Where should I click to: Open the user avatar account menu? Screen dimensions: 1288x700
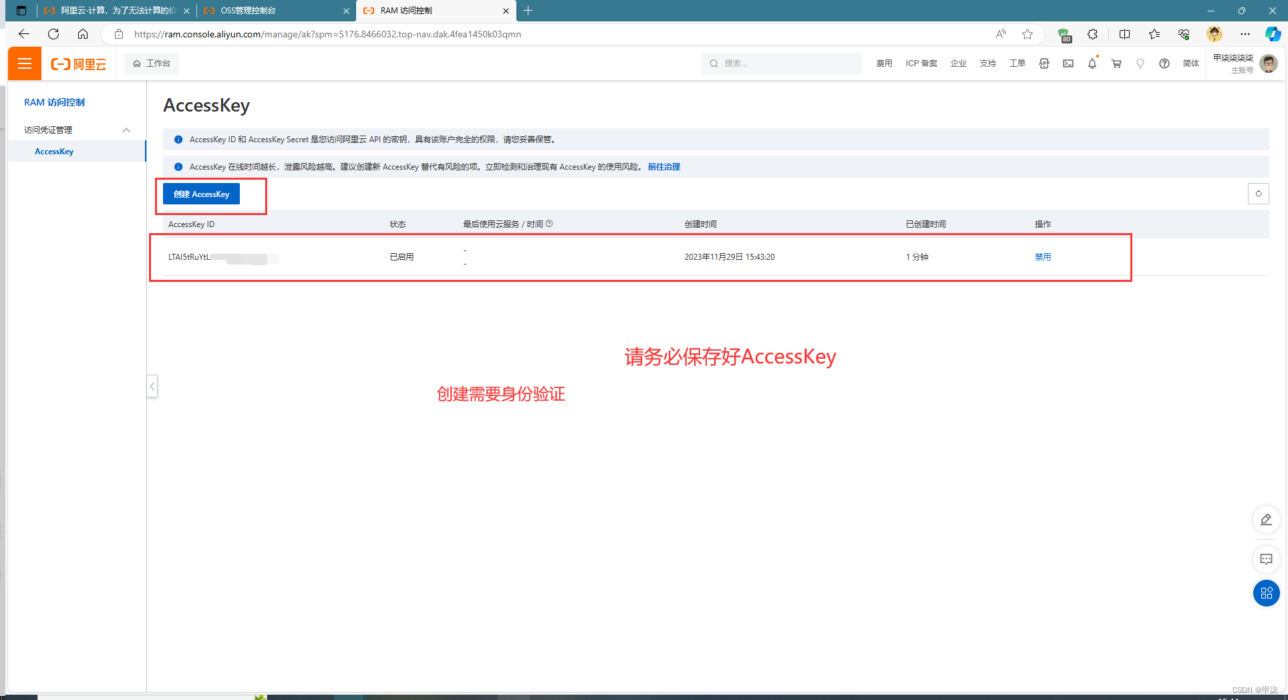tap(1268, 63)
